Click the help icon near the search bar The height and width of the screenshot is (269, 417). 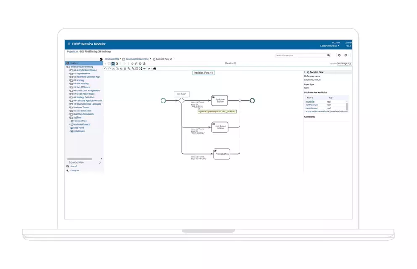[x=339, y=55]
